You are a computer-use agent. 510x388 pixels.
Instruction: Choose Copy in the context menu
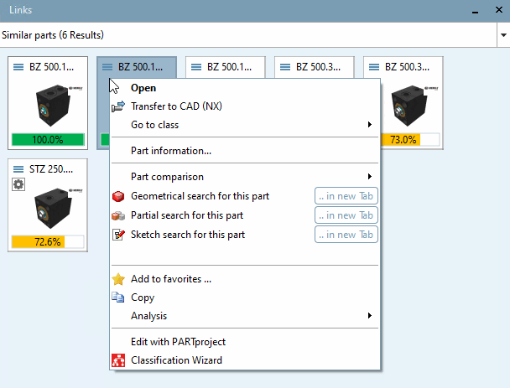tap(245, 297)
